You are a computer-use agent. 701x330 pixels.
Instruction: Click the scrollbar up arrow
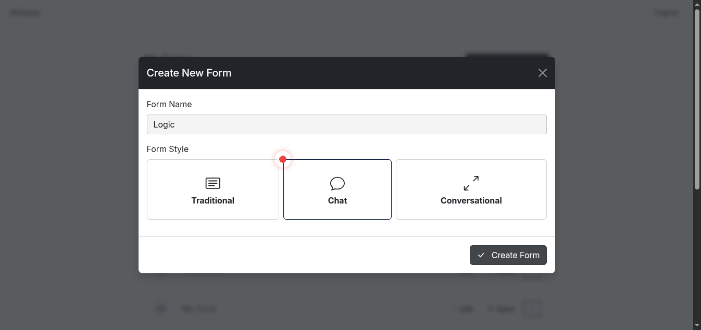[697, 4]
